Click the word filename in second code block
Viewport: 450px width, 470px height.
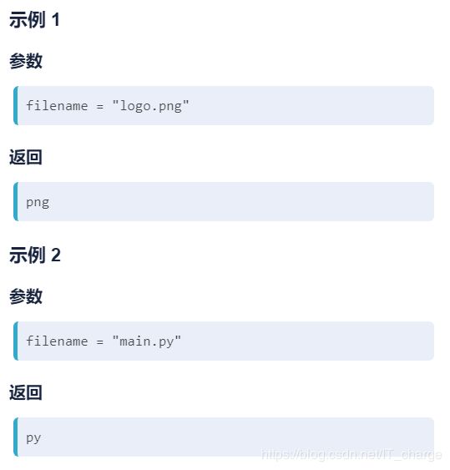pyautogui.click(x=57, y=341)
